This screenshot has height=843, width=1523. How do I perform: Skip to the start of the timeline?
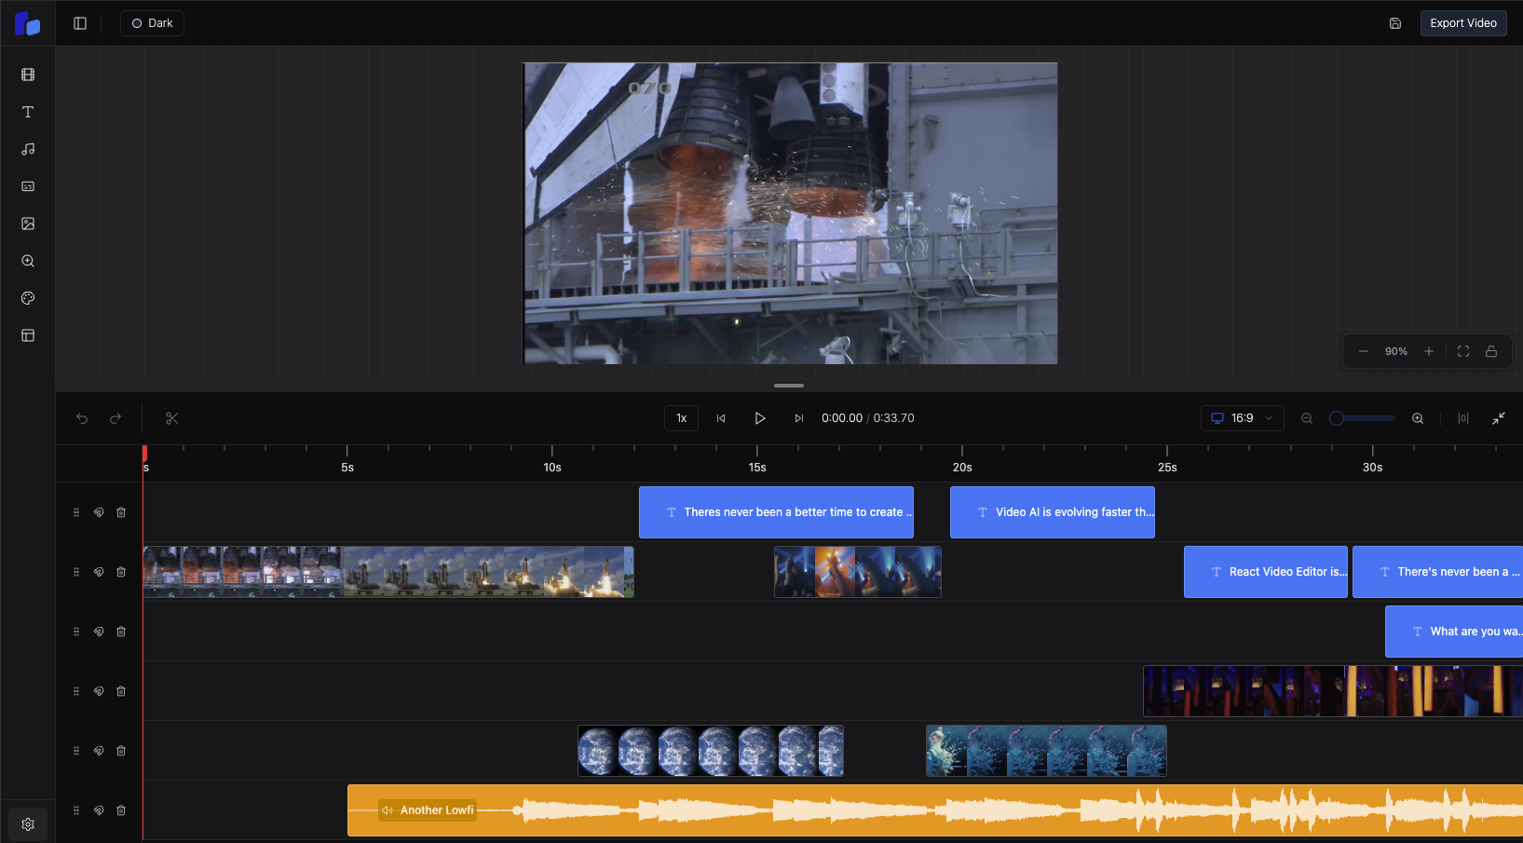point(721,418)
